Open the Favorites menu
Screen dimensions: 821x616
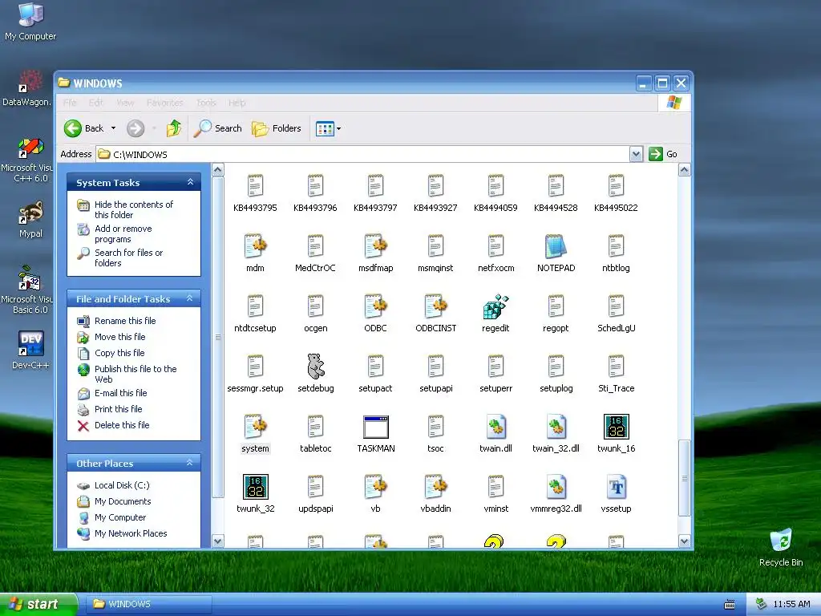(x=165, y=103)
